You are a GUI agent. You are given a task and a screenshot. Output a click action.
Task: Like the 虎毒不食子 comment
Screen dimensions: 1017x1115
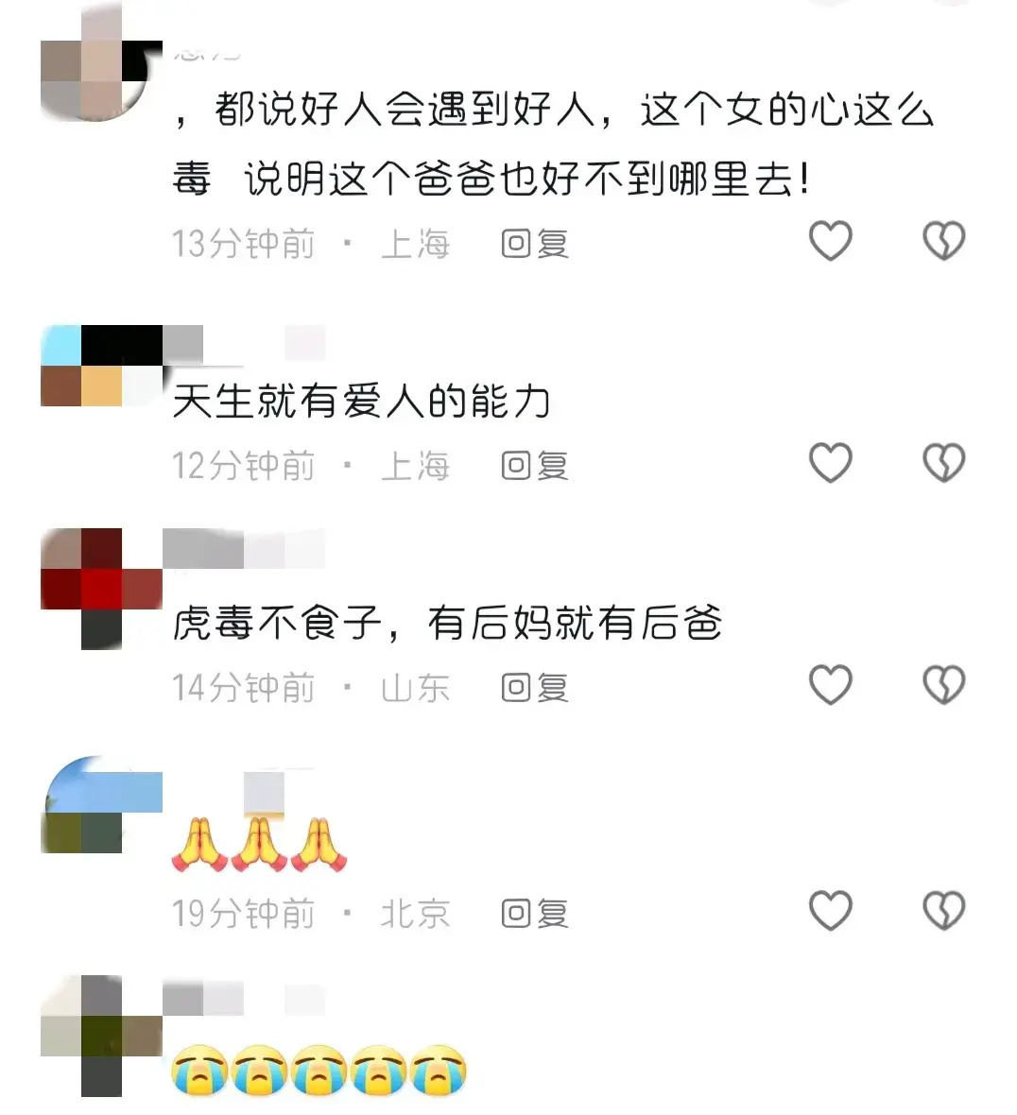click(830, 685)
